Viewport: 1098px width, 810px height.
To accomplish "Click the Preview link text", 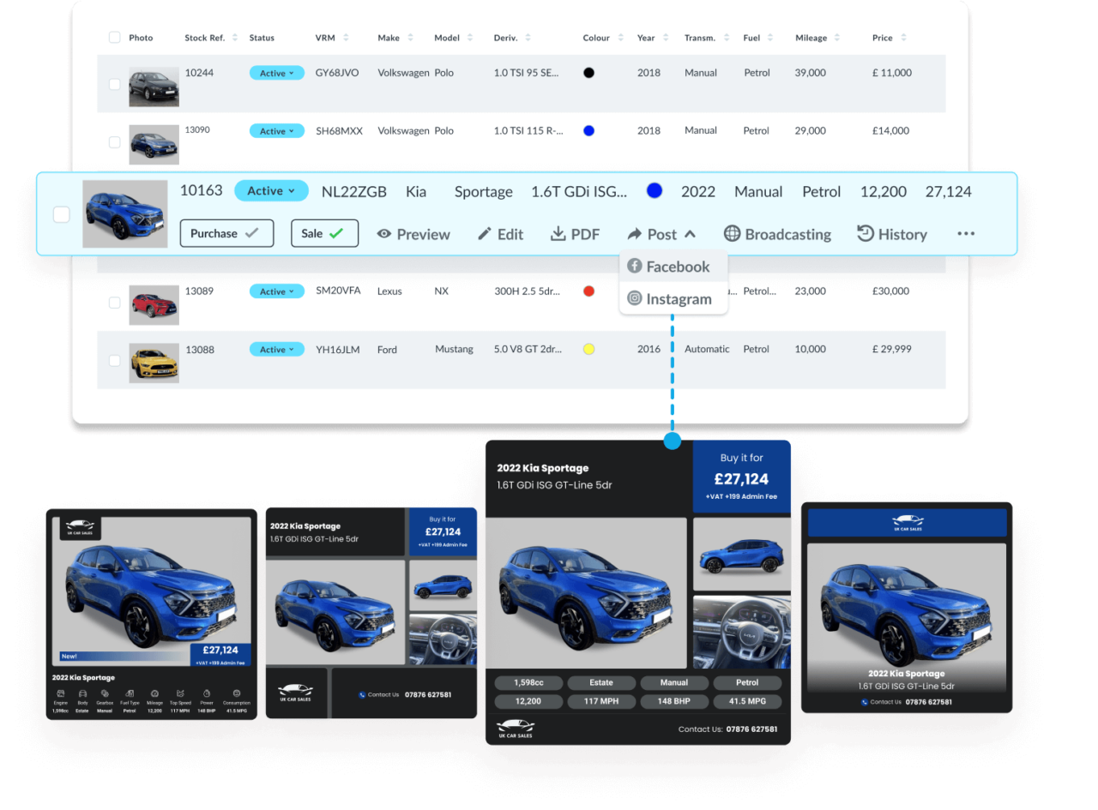I will 423,234.
